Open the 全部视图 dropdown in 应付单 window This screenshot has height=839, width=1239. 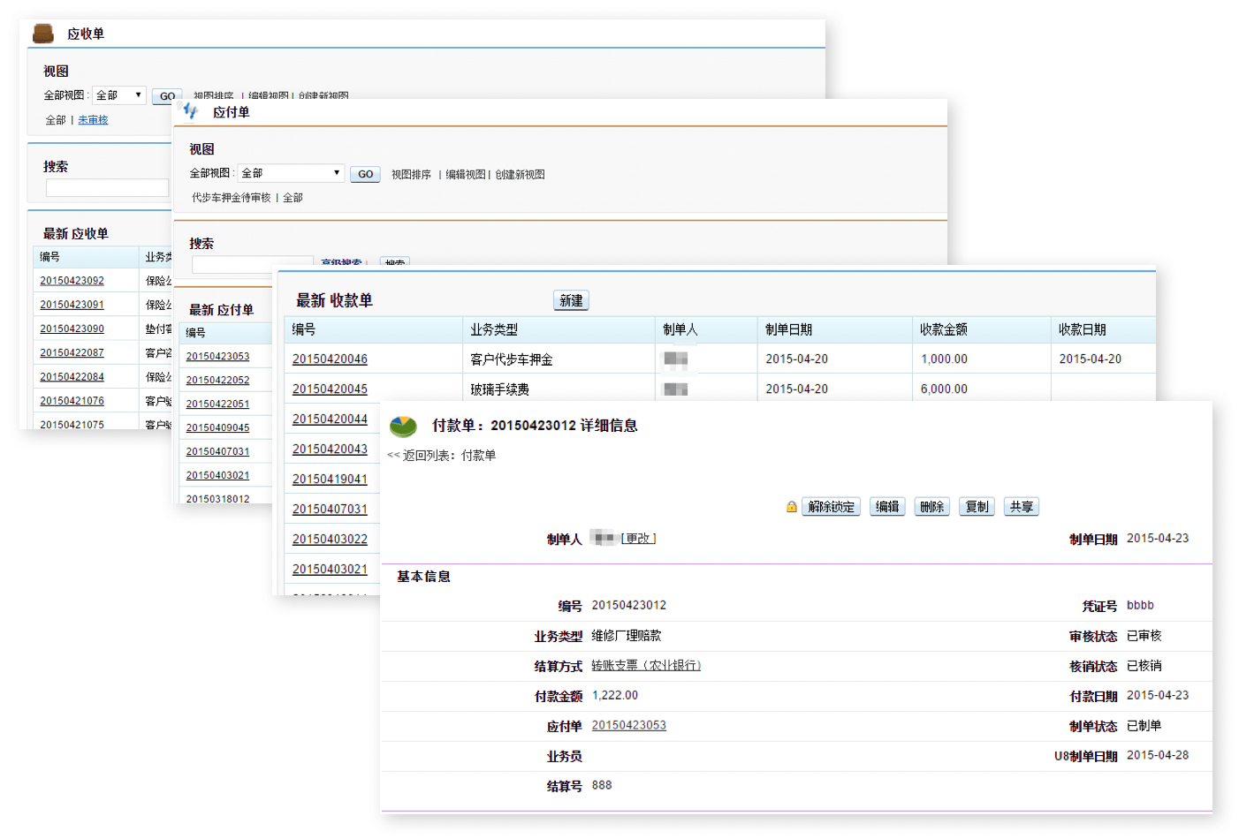(291, 173)
